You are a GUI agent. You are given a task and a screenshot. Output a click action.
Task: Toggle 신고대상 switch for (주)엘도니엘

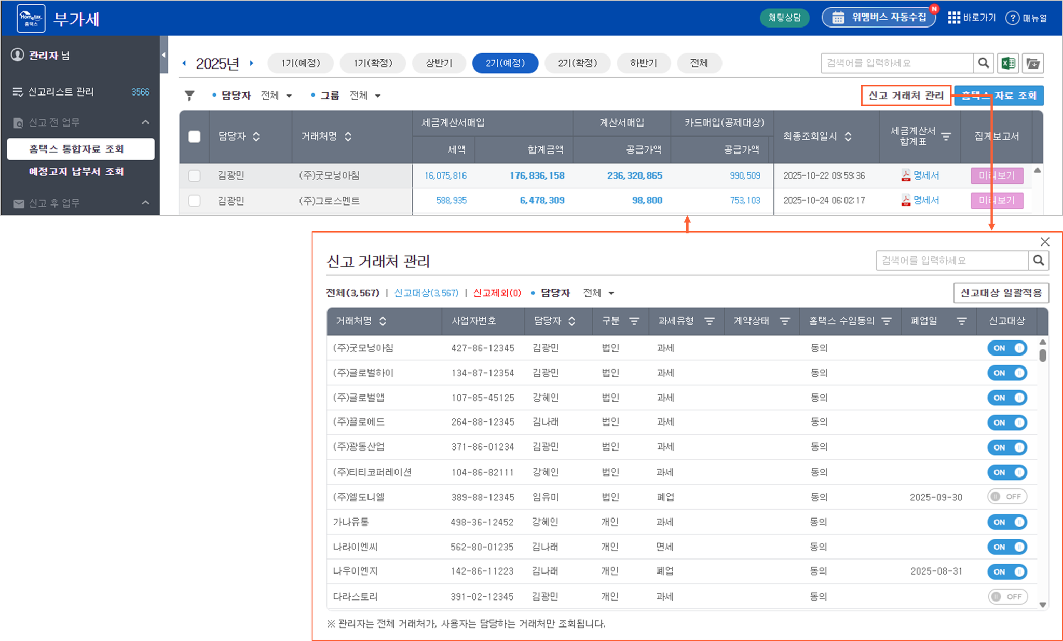click(1007, 497)
